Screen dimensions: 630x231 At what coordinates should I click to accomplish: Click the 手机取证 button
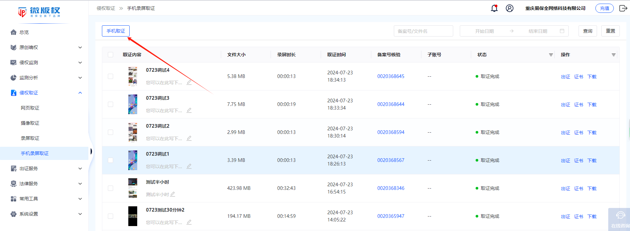tap(116, 31)
